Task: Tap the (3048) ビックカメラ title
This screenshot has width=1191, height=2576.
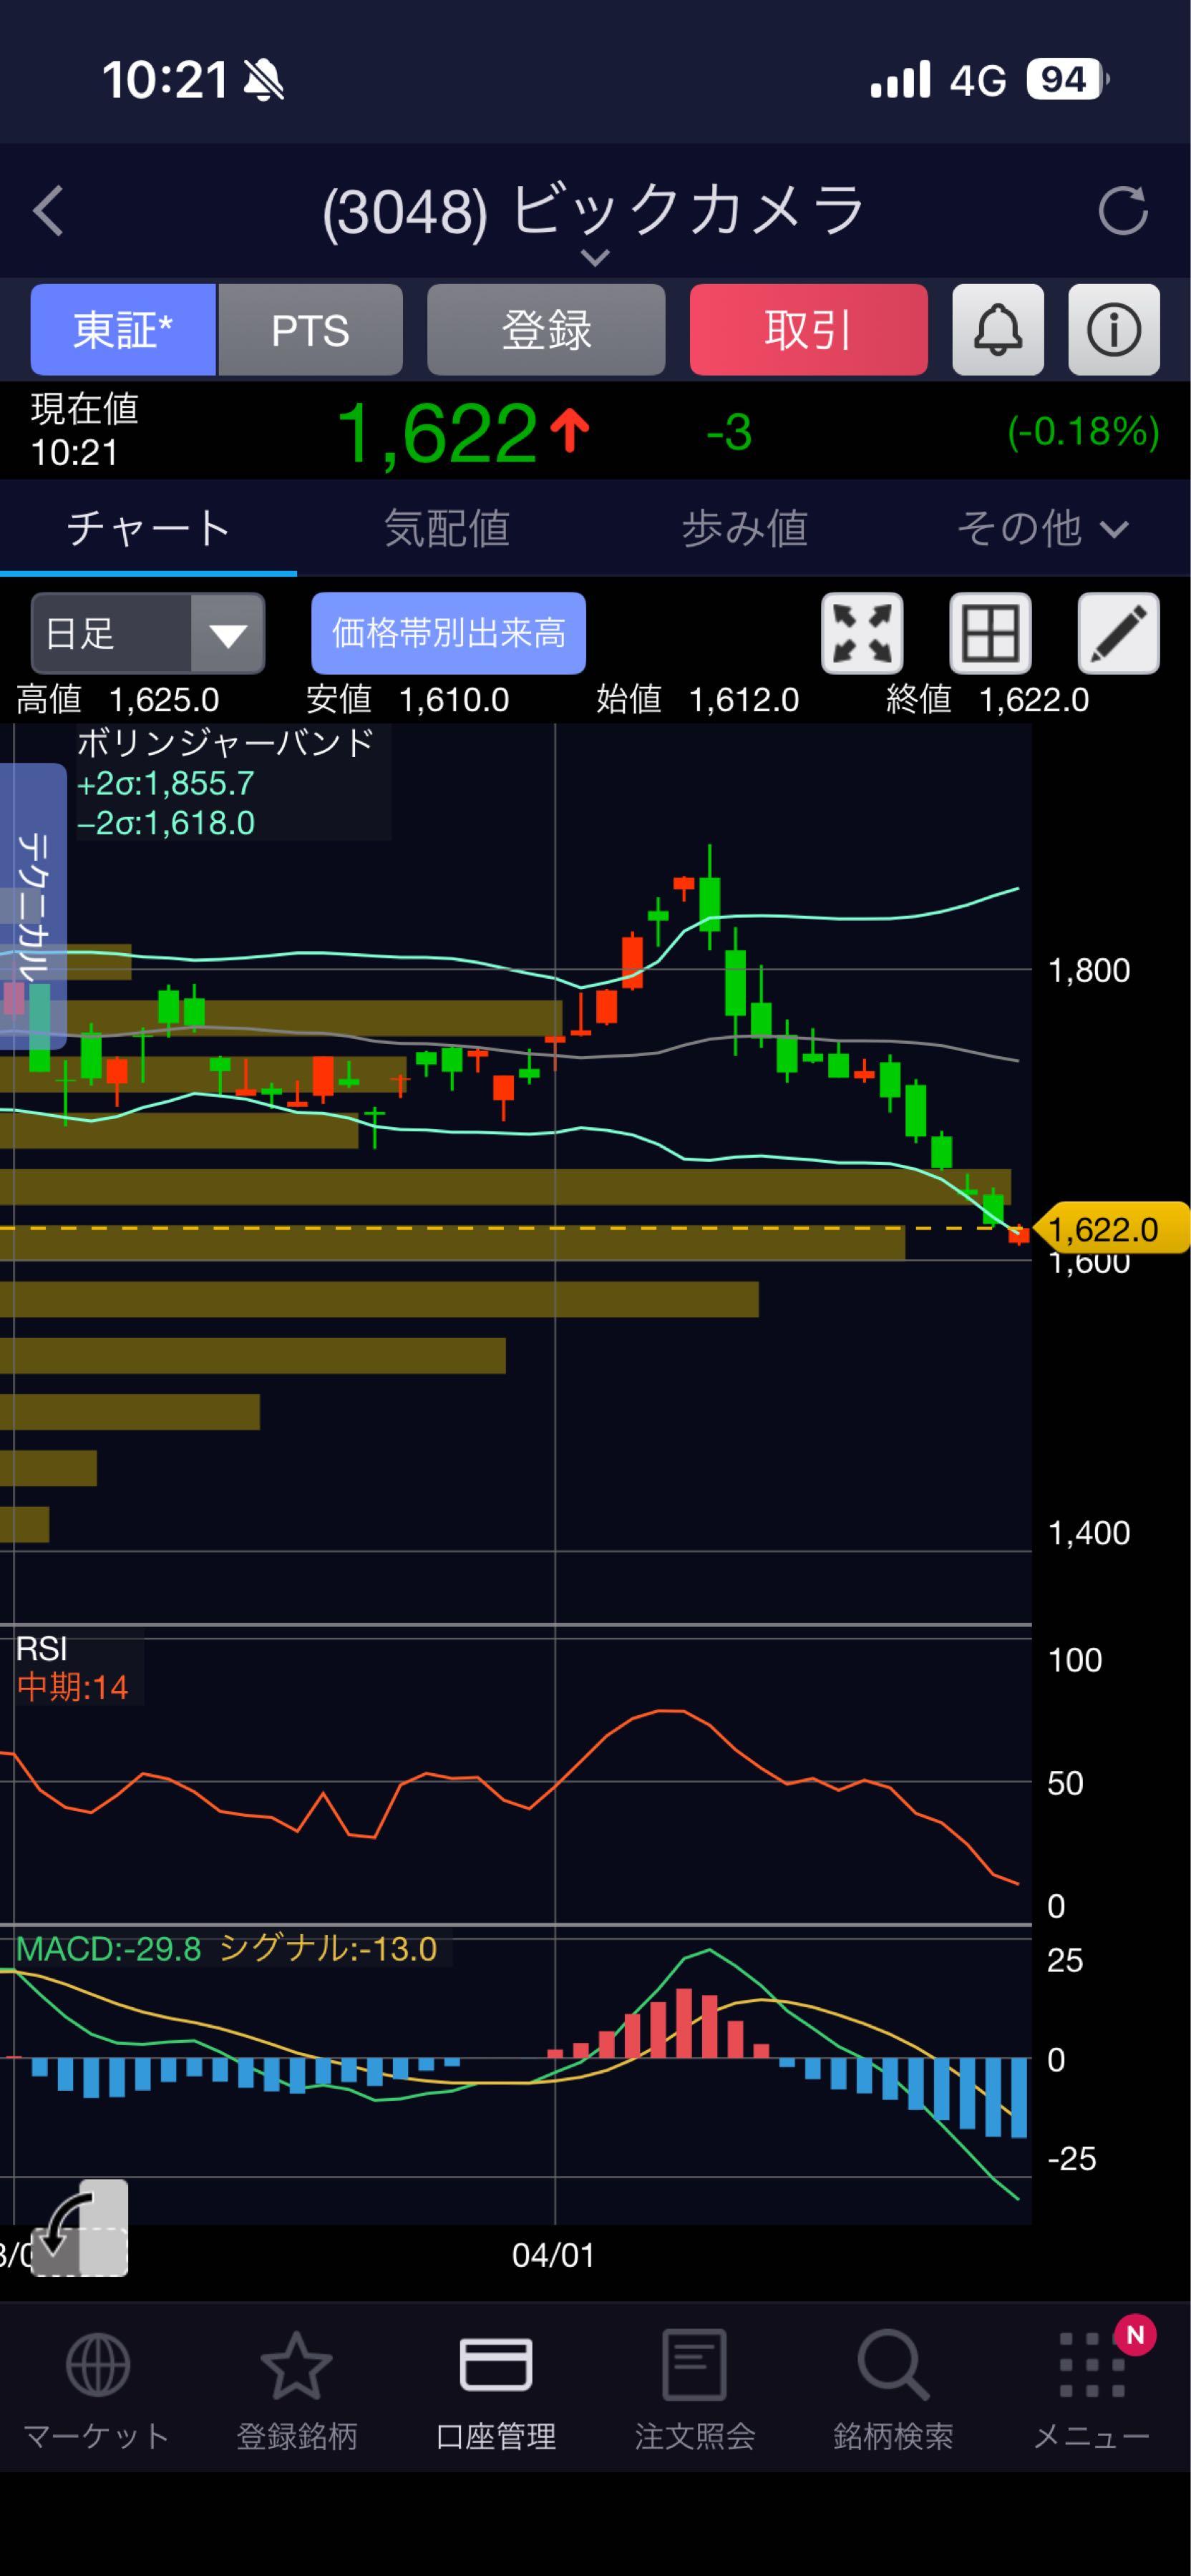Action: tap(593, 211)
